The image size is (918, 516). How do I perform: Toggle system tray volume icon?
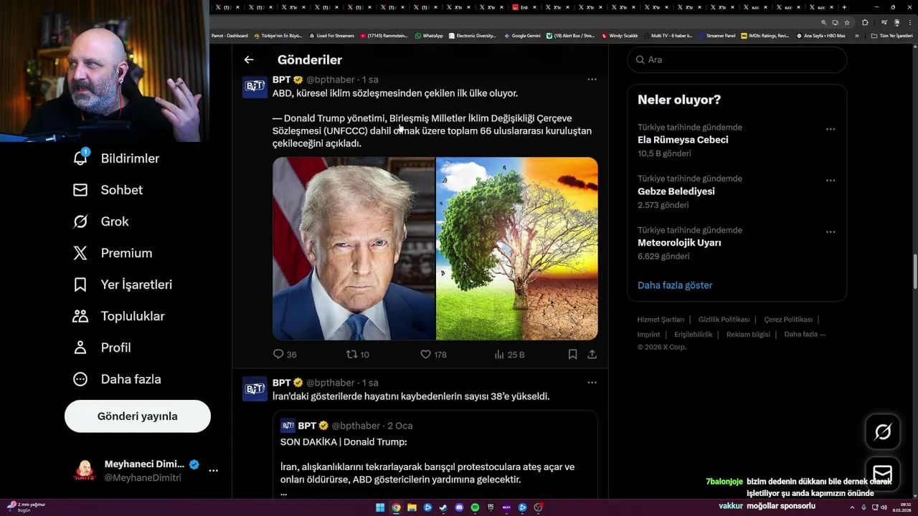(884, 507)
